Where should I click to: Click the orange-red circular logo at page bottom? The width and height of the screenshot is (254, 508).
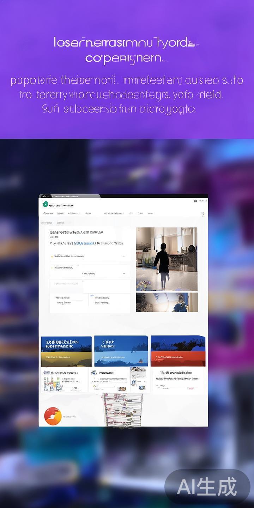coord(53,416)
